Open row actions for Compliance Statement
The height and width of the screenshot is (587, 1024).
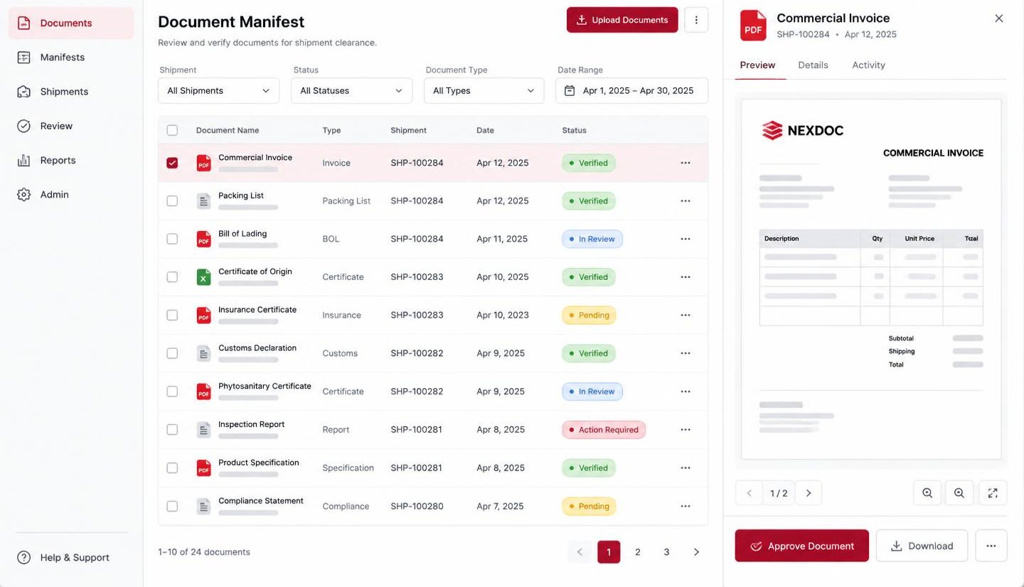[686, 507]
